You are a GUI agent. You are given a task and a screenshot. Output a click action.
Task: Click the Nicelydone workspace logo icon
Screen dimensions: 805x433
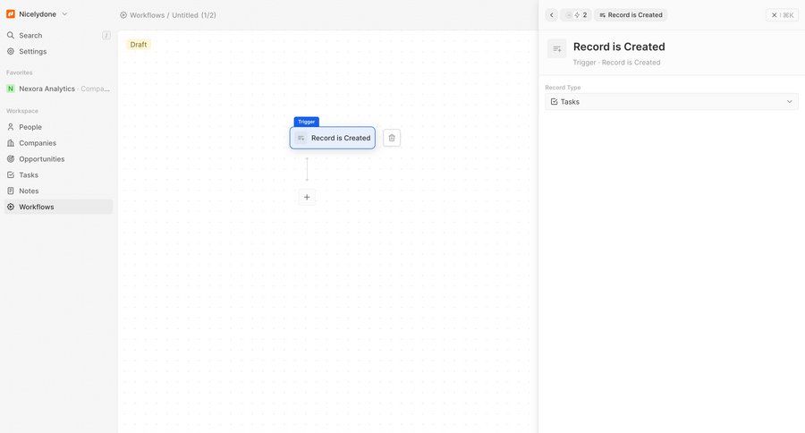click(x=11, y=14)
